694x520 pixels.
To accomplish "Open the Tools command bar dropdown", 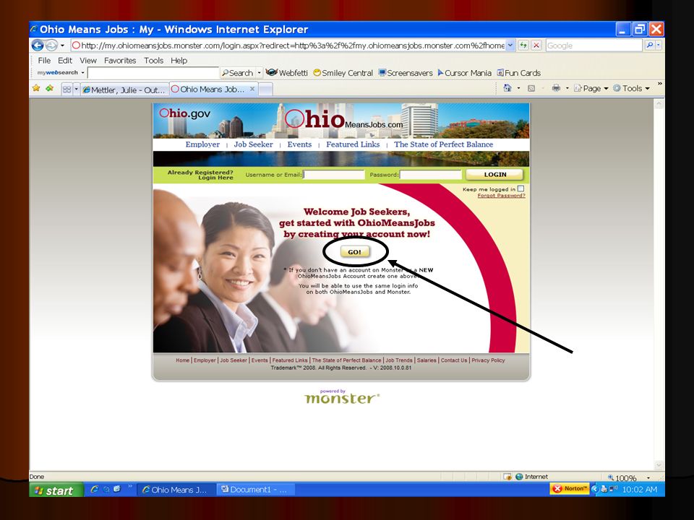I will pos(632,88).
